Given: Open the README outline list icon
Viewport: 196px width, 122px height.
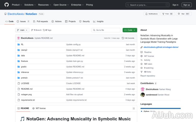Looking at the screenshot, I should point(134,108).
